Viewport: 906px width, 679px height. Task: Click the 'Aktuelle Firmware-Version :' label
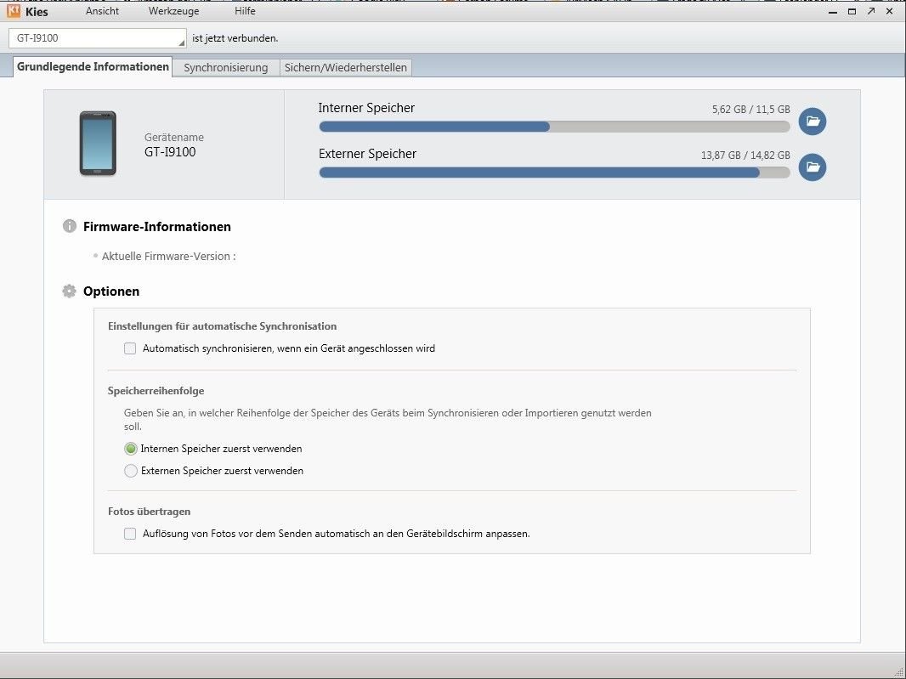pos(169,256)
